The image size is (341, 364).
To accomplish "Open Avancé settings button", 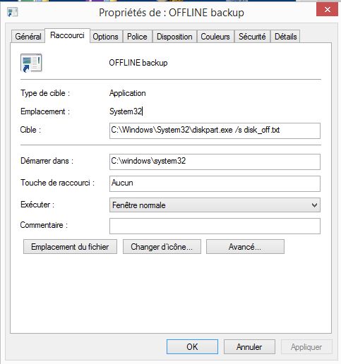I will (245, 247).
